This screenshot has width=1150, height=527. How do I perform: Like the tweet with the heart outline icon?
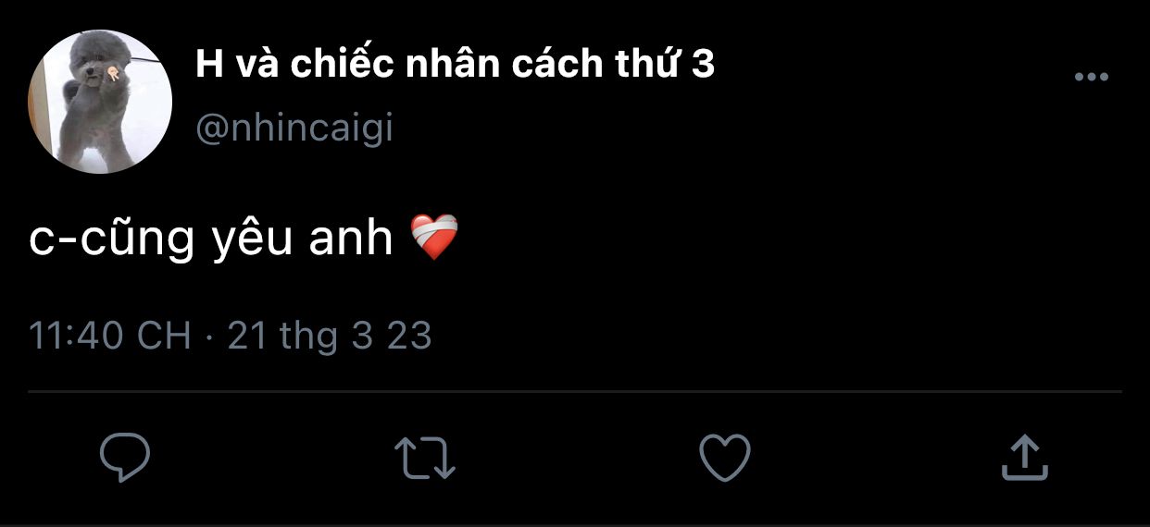724,459
